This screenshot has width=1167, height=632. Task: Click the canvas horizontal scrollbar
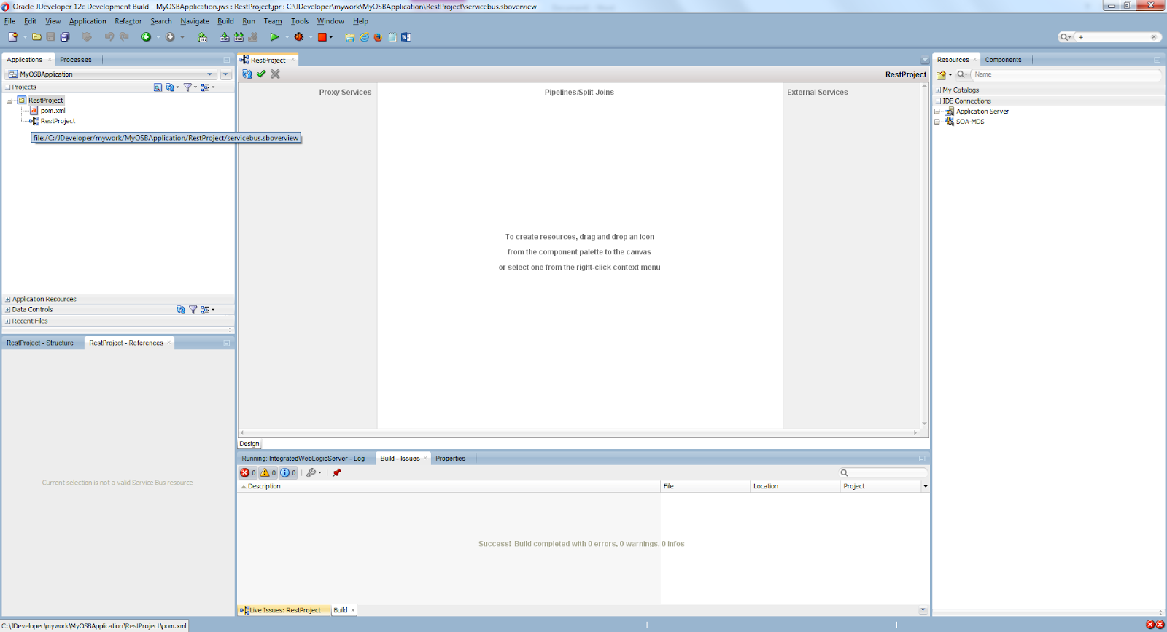(x=579, y=433)
